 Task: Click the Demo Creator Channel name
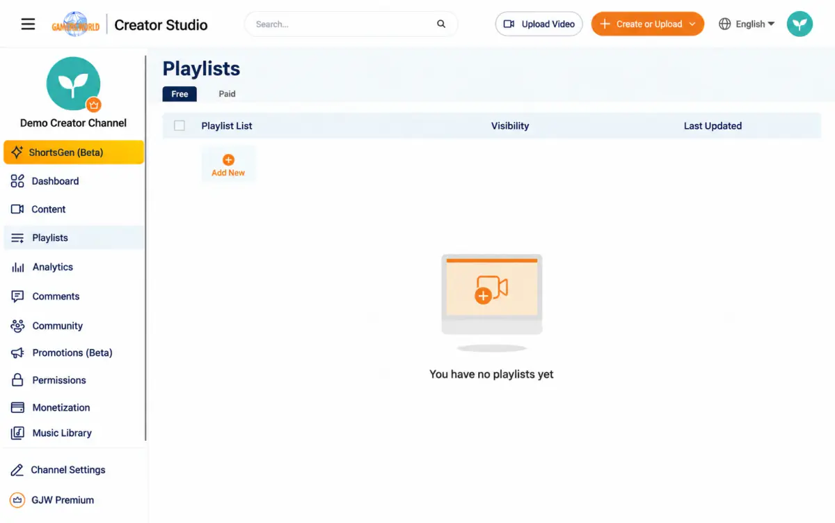pyautogui.click(x=73, y=123)
